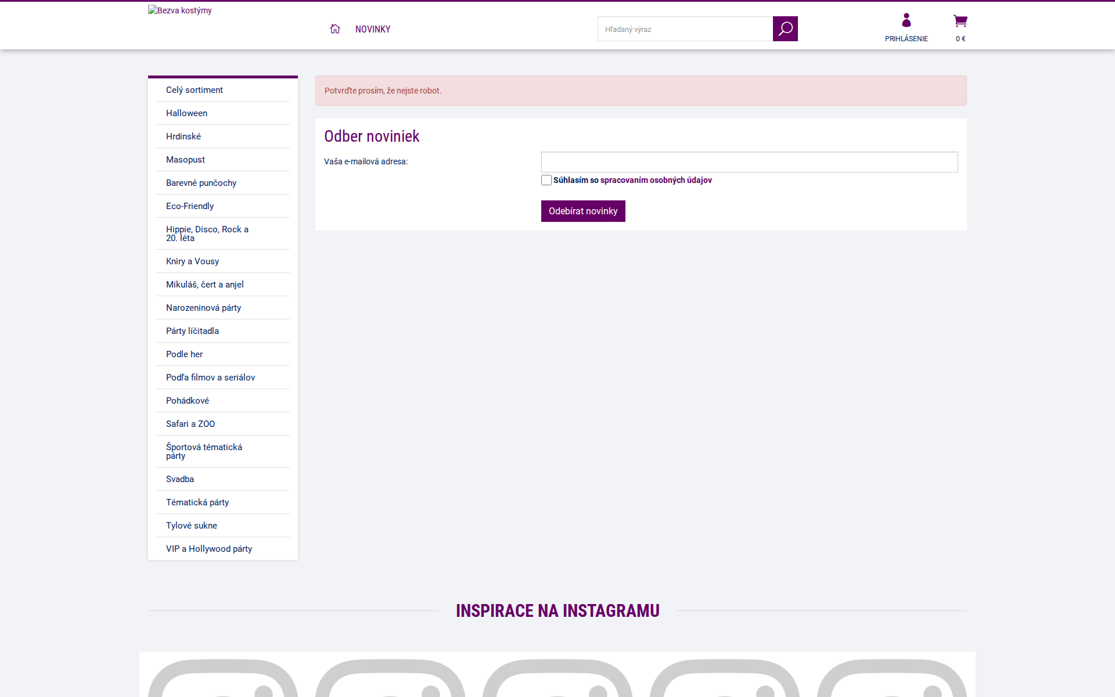Click Odebírat novinky button
The width and height of the screenshot is (1115, 697).
[583, 211]
